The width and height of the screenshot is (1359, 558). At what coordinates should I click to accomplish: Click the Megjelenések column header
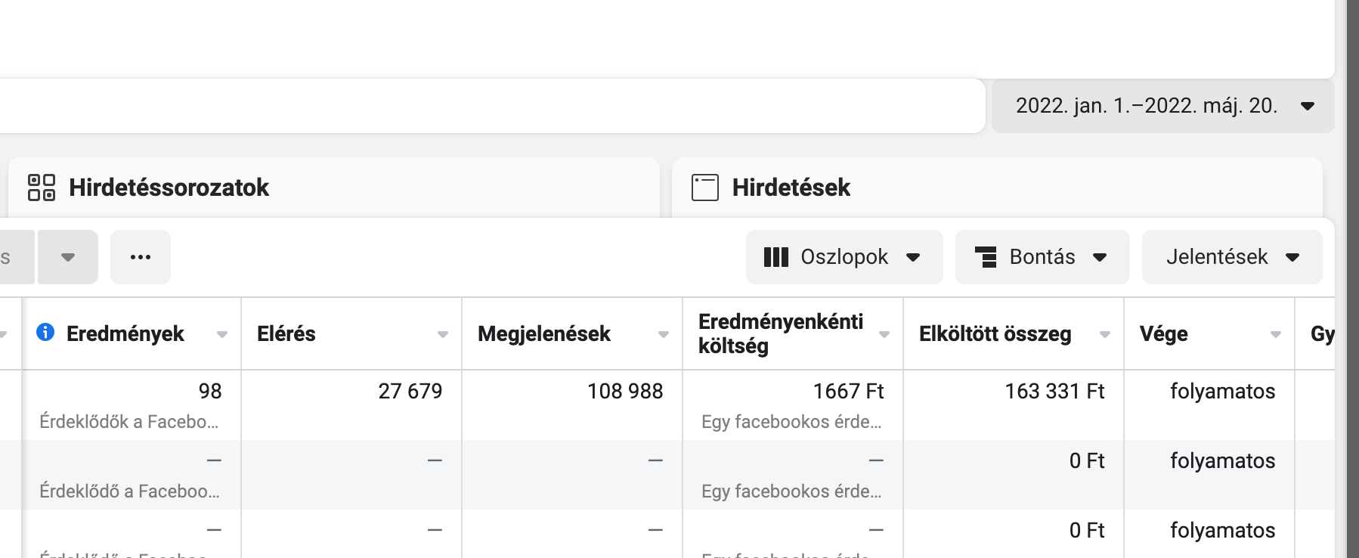tap(544, 333)
